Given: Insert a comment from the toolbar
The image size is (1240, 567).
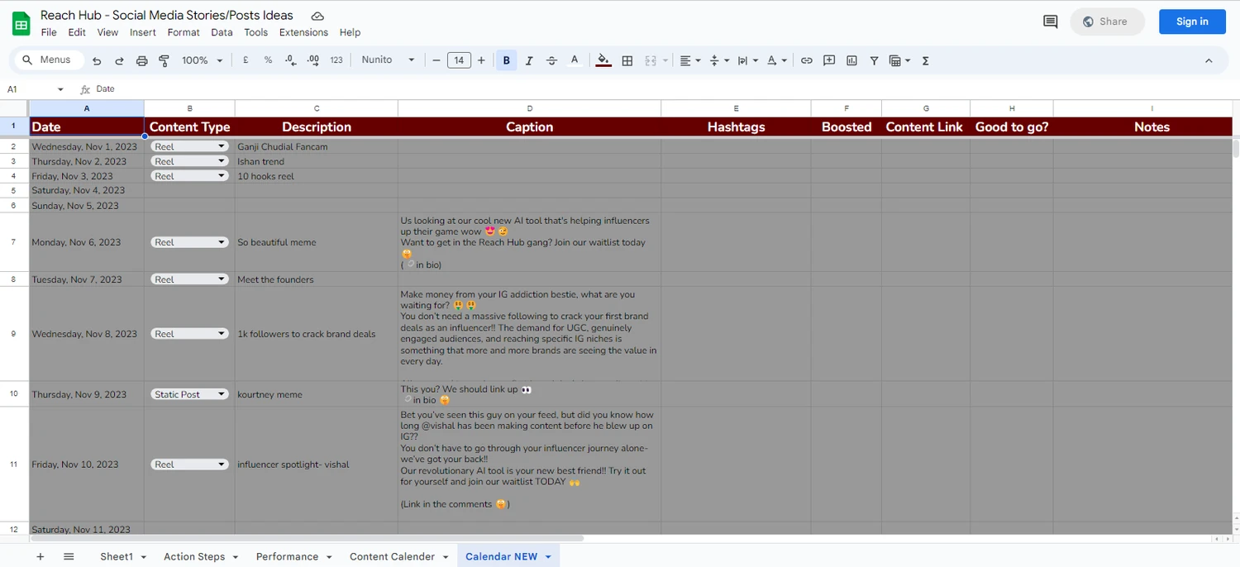Looking at the screenshot, I should point(829,60).
